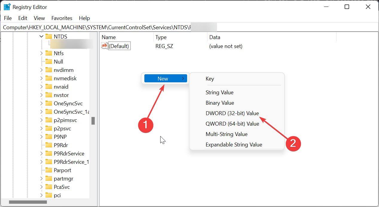Choose New in the context menu
The height and width of the screenshot is (207, 379).
click(166, 78)
